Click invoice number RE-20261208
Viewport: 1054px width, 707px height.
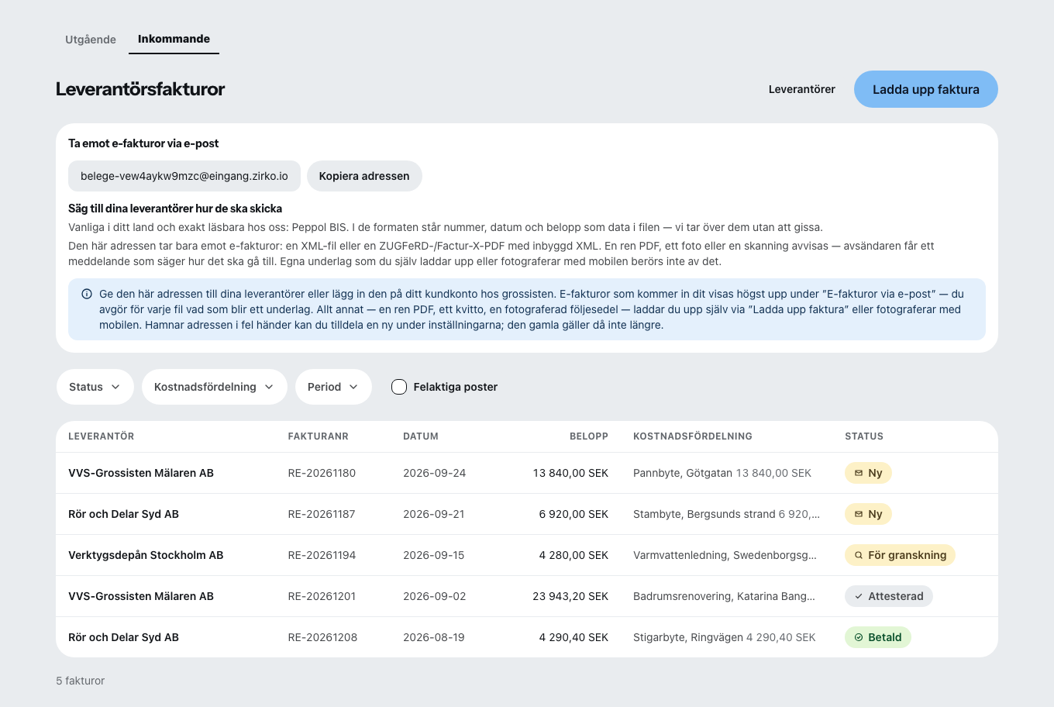pos(322,637)
